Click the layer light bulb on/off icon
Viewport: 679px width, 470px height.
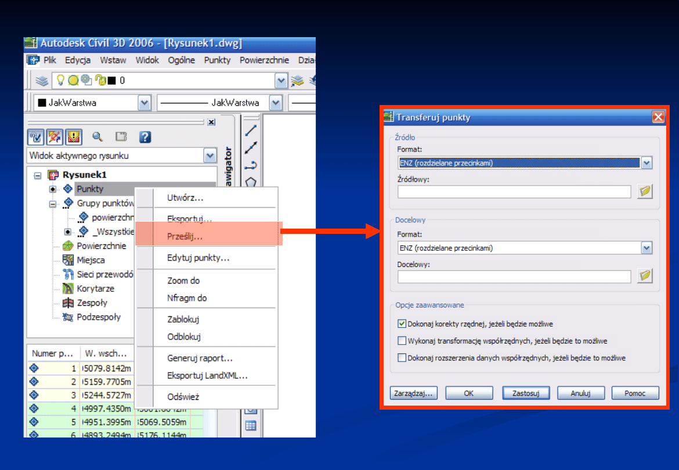[60, 80]
